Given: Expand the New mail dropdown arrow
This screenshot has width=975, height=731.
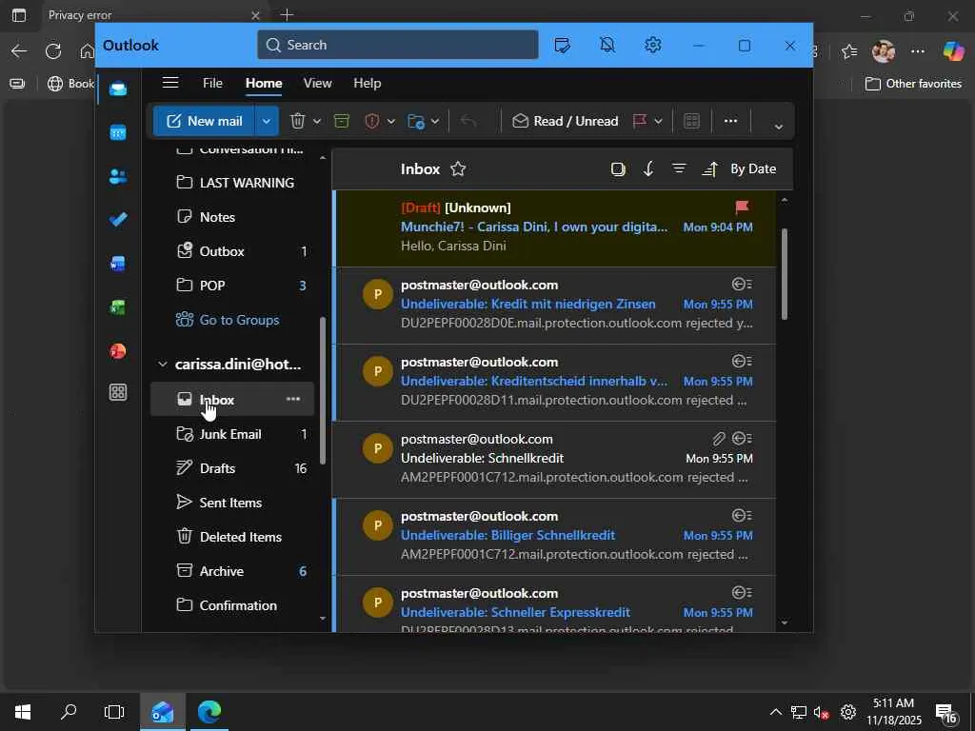Looking at the screenshot, I should click(268, 121).
